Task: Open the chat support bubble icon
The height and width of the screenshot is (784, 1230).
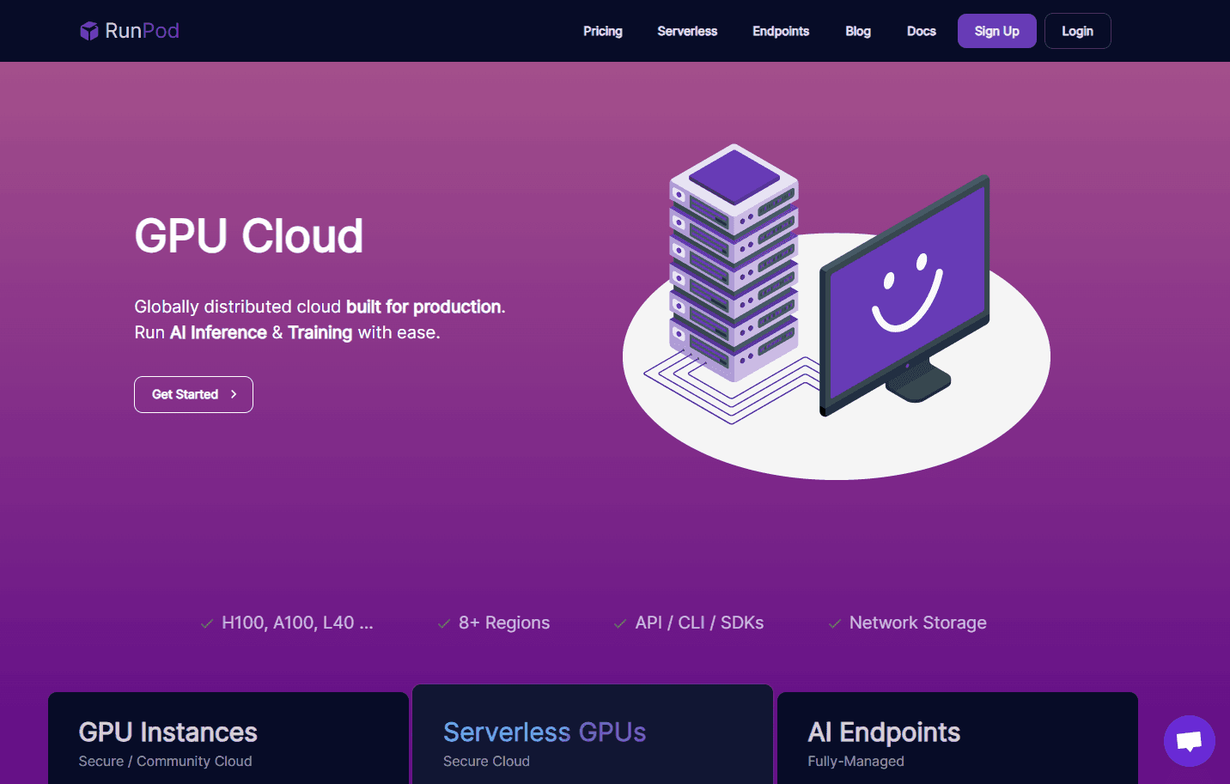Action: click(1189, 741)
